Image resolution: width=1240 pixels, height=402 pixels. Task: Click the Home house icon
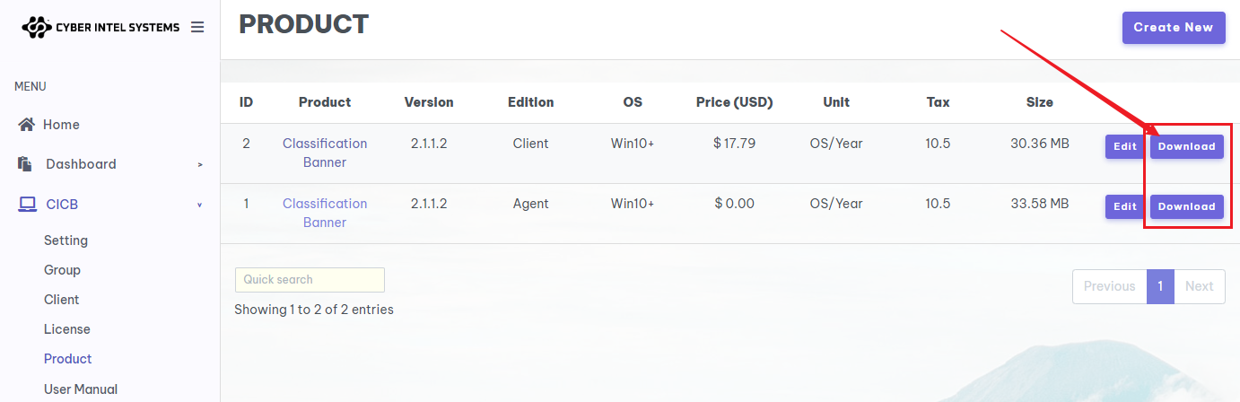click(27, 125)
